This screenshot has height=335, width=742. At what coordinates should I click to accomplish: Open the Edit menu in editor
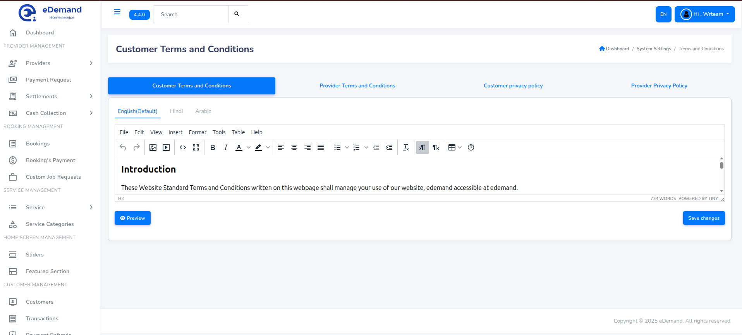(x=139, y=132)
